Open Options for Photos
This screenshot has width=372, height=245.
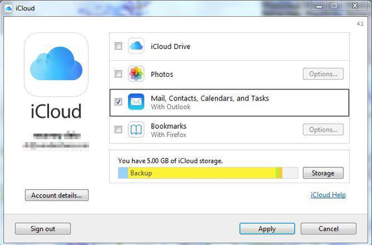coord(323,74)
